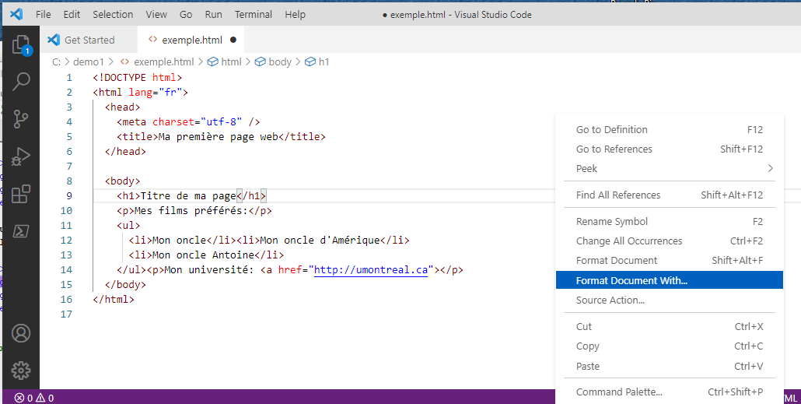Open the File menu
The image size is (801, 404).
[44, 14]
